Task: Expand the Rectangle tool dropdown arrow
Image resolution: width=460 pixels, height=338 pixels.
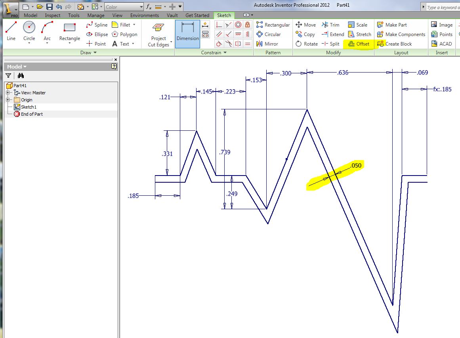Action: [x=69, y=44]
